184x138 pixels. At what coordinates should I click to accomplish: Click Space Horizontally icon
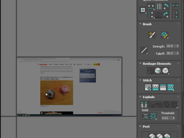click(x=175, y=7)
